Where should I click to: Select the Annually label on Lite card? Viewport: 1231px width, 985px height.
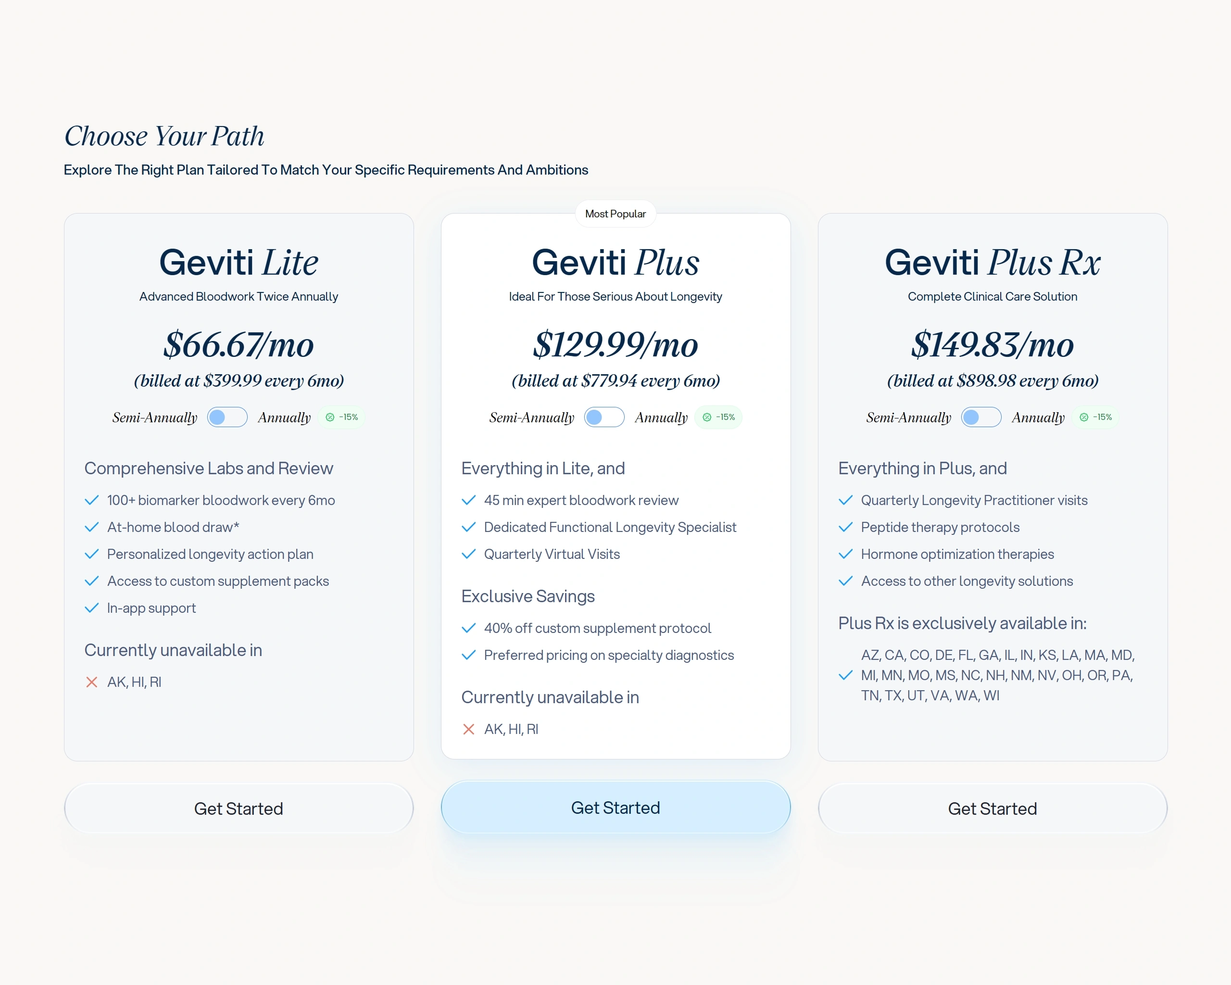pyautogui.click(x=284, y=417)
